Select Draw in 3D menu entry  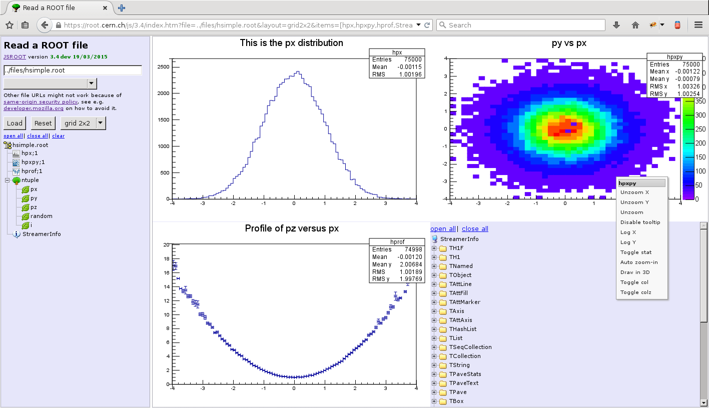[x=635, y=272]
